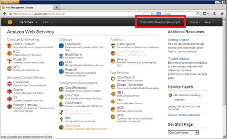227x139 pixels.
Task: Open the VPC service icon
Action: (9, 68)
